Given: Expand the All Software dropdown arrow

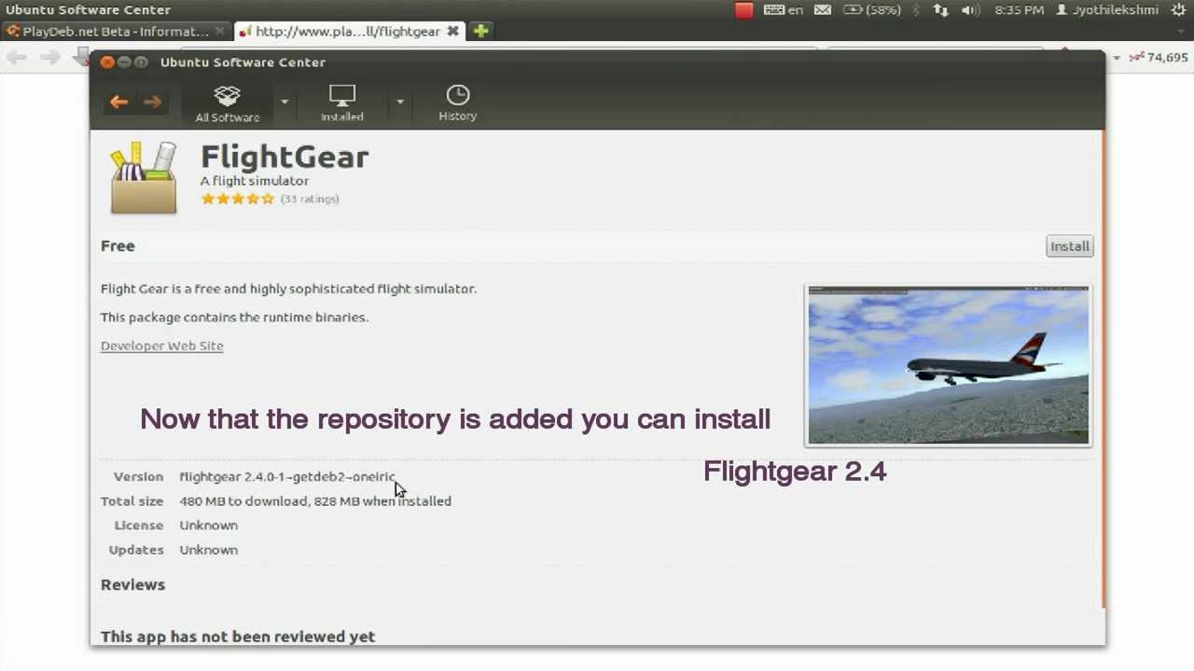Looking at the screenshot, I should click(x=285, y=102).
